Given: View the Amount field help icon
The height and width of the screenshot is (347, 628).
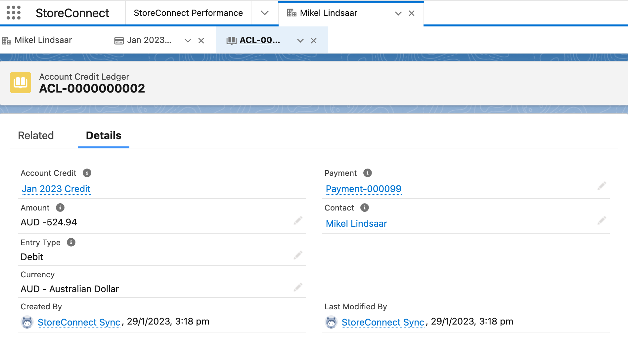Looking at the screenshot, I should 60,208.
